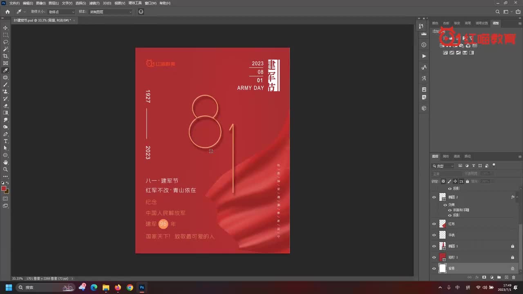Go to the Photoshop Home screen

click(7, 12)
